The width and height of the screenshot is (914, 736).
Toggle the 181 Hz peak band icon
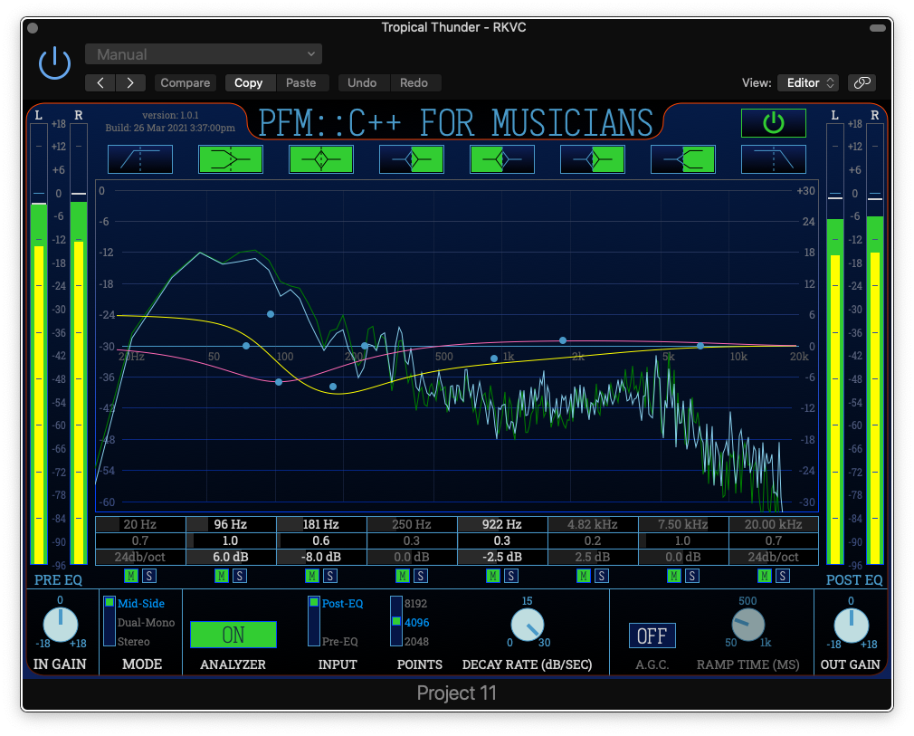321,159
